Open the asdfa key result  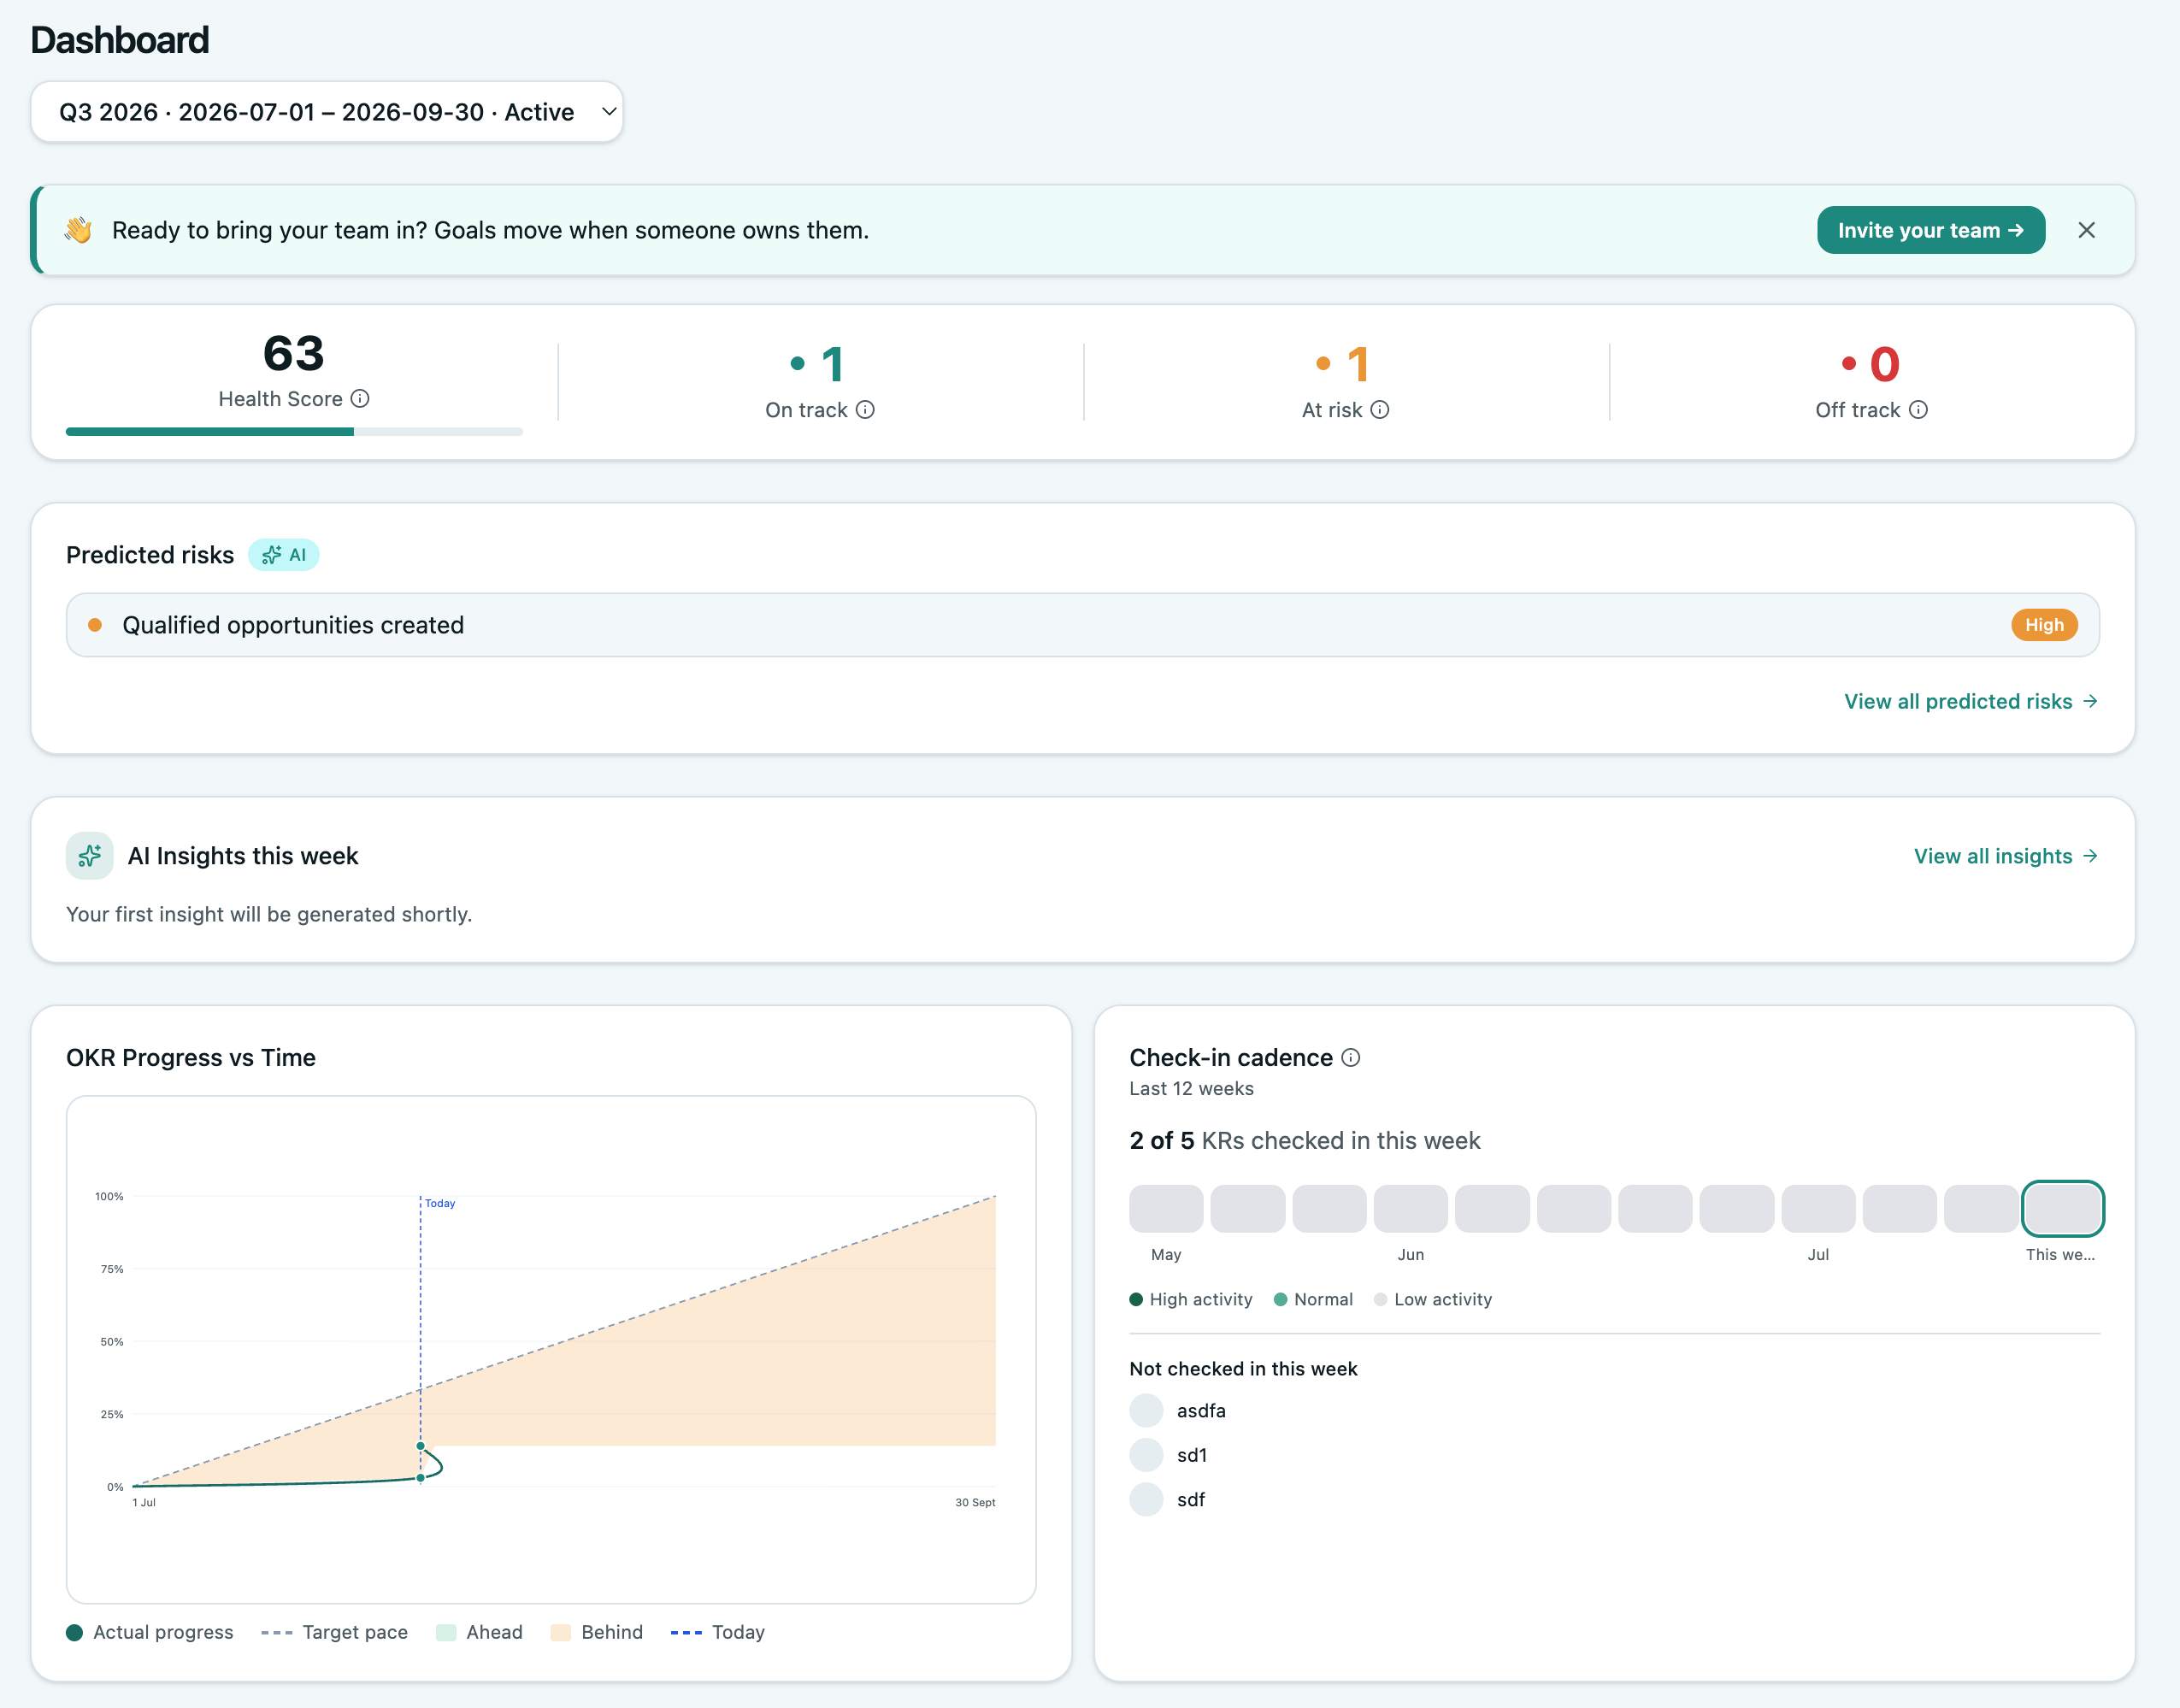point(1201,1411)
